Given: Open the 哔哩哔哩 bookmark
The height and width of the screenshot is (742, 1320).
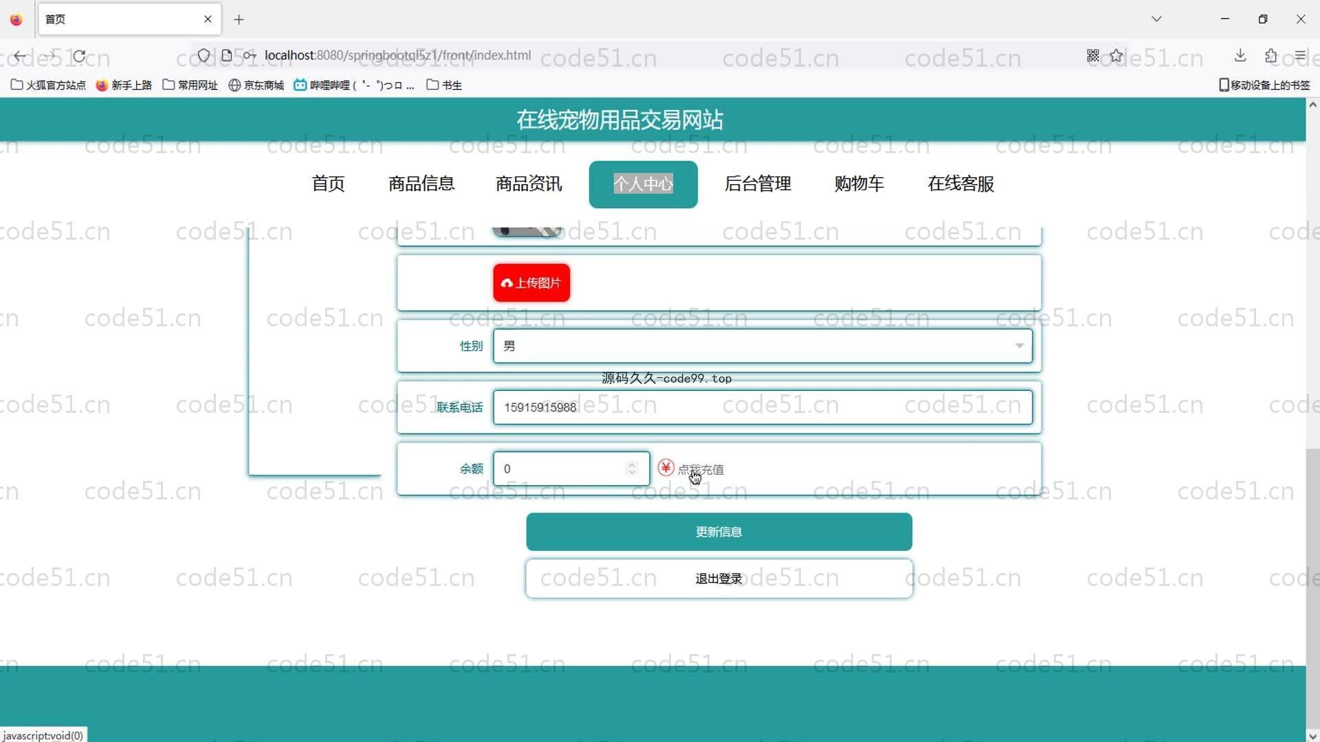Looking at the screenshot, I should coord(354,85).
